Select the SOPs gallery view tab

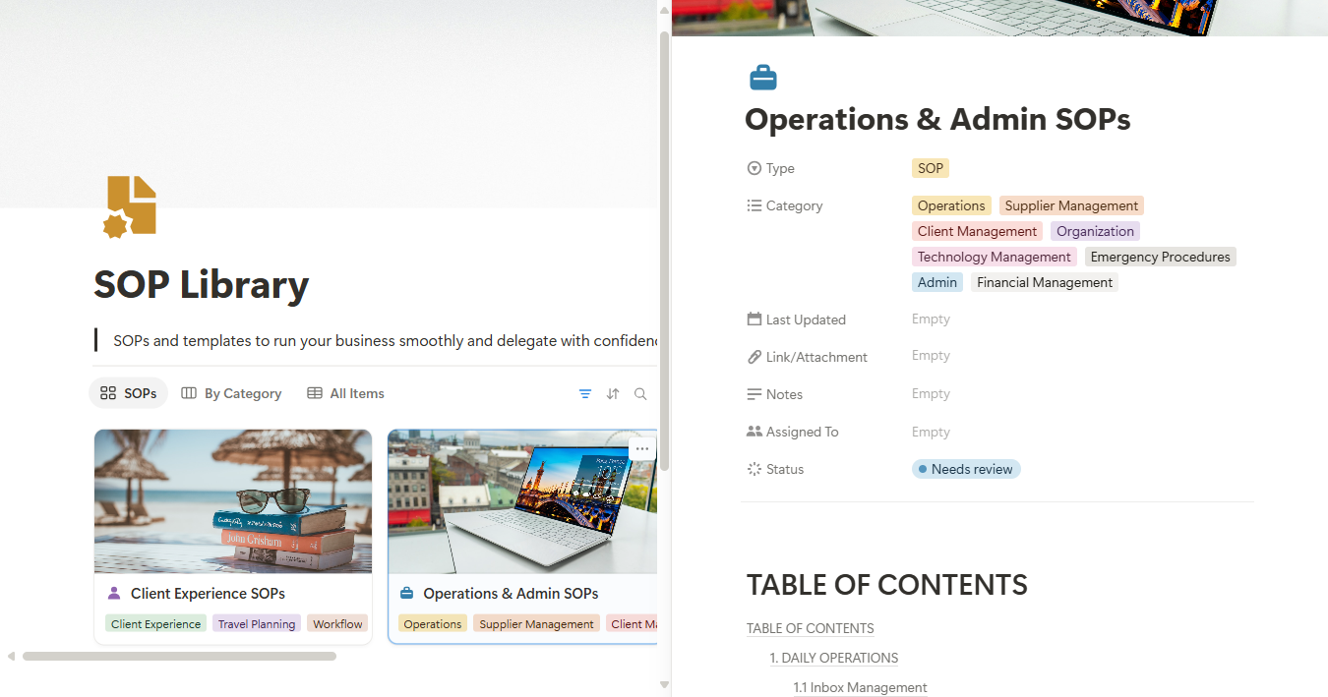(x=129, y=394)
